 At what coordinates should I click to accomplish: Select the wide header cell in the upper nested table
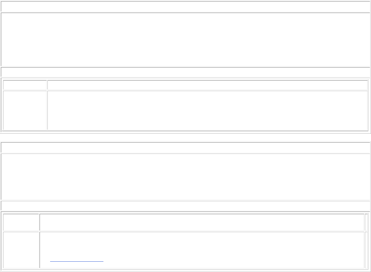(x=207, y=85)
